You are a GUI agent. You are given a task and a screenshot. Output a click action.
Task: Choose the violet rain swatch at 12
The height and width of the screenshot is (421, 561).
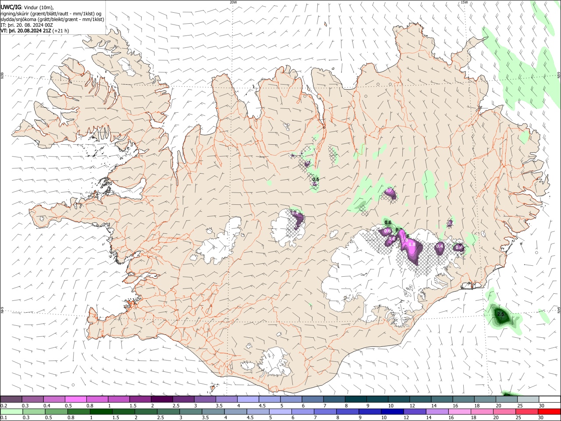(x=414, y=412)
